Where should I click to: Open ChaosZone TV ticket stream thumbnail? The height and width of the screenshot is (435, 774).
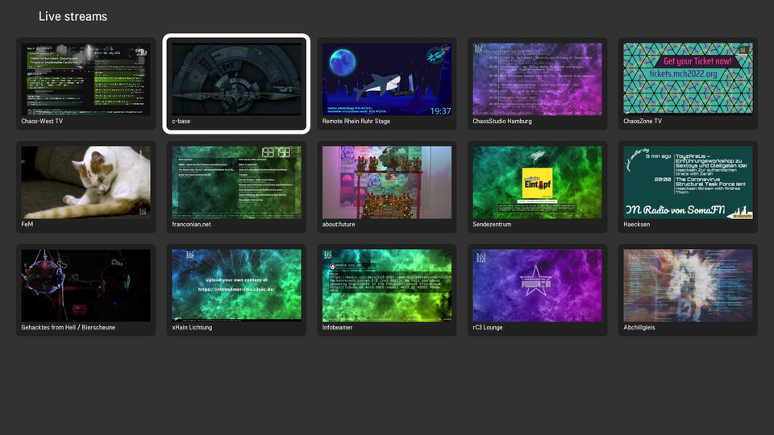(x=688, y=79)
